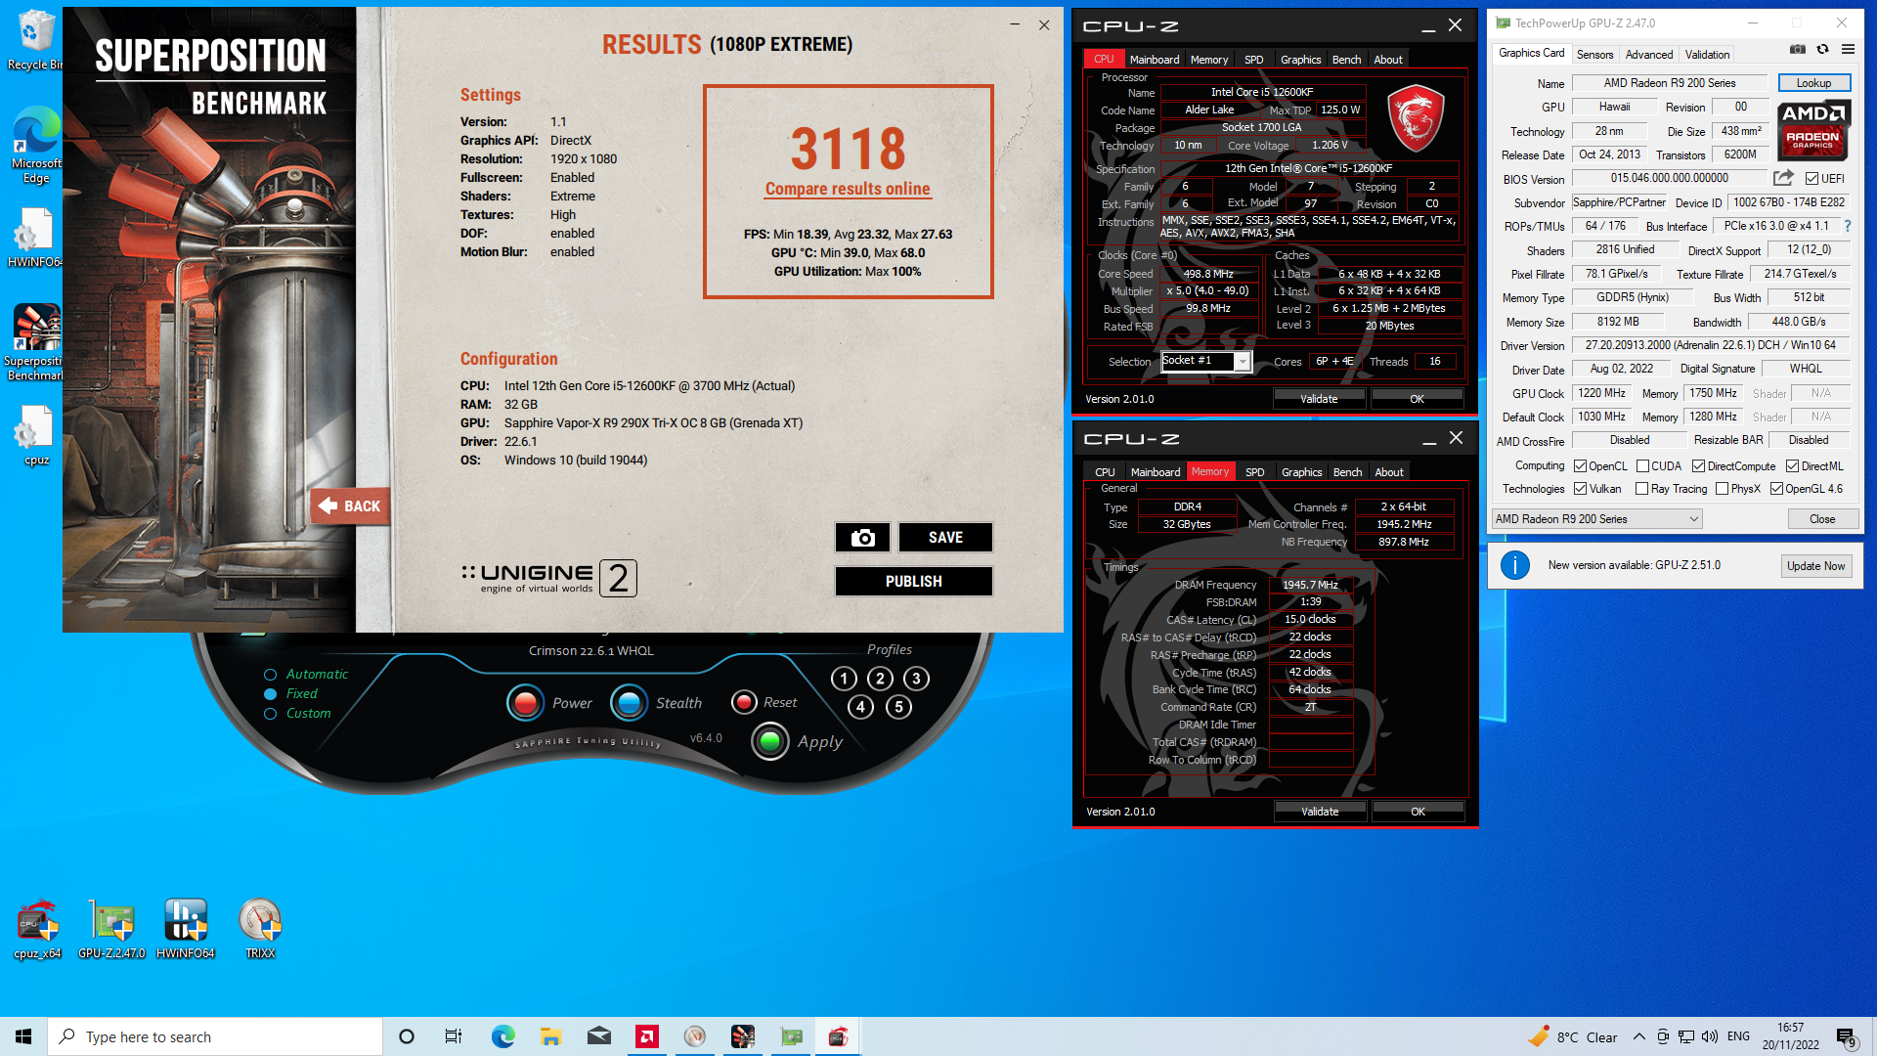Click BIOS version share/export icon
The height and width of the screenshot is (1056, 1877).
(1783, 178)
